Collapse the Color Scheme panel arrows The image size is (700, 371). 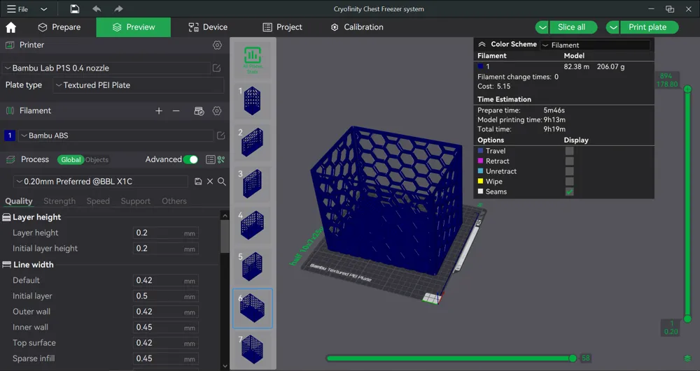point(482,44)
